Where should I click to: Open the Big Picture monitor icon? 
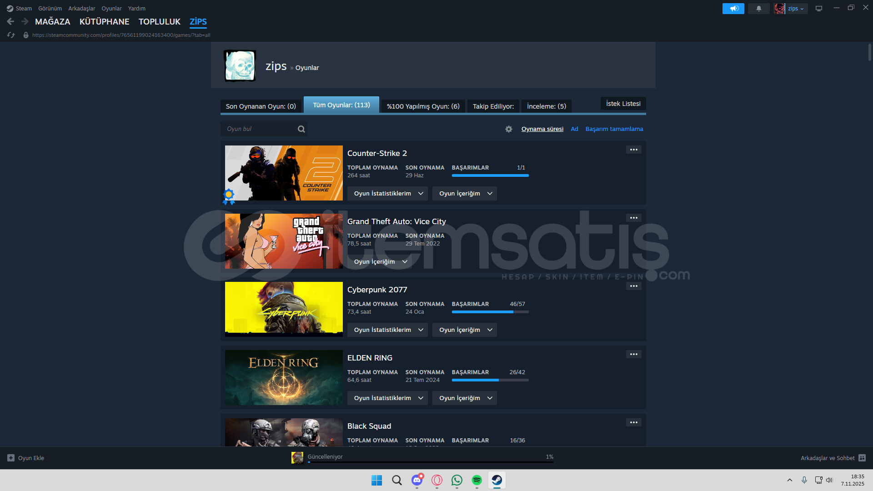(x=818, y=9)
